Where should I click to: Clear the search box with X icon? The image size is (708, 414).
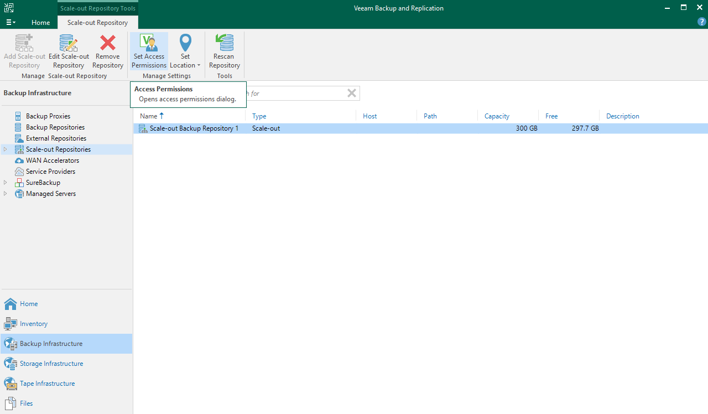coord(351,93)
